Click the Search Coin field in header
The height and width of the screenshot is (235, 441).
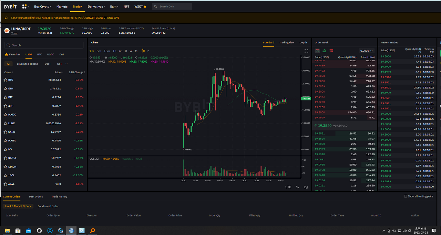(172, 7)
